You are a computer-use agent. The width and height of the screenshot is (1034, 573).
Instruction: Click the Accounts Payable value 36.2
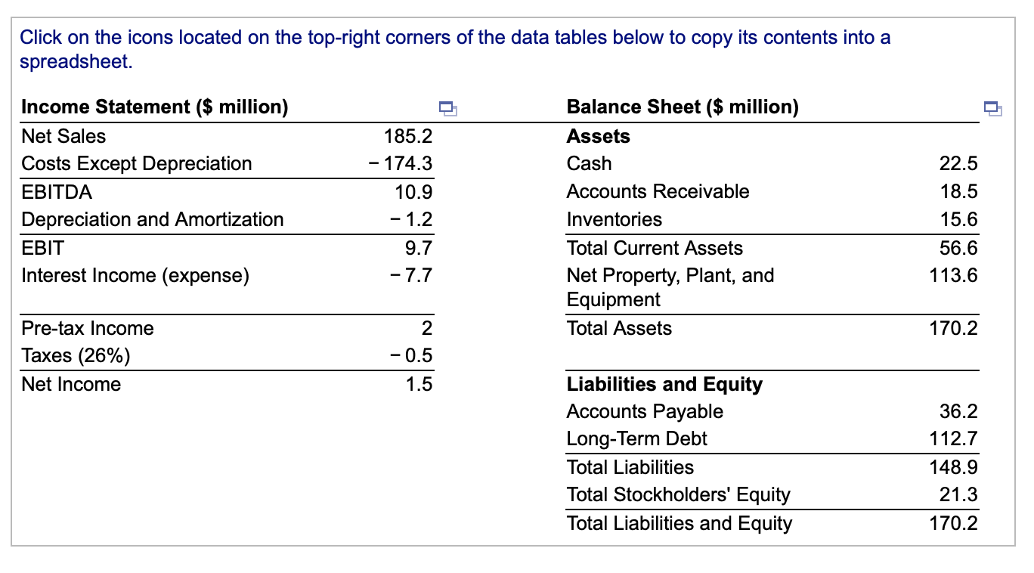[x=958, y=411]
